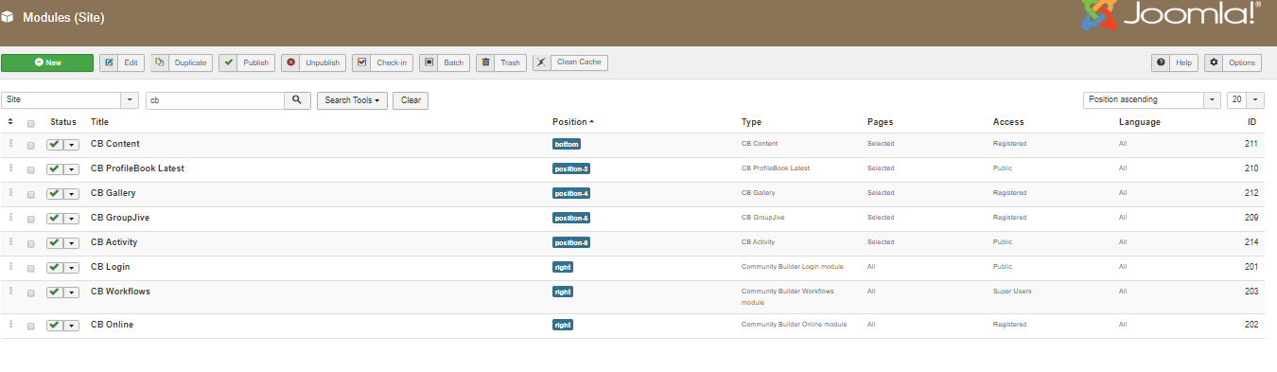Open the Help button
This screenshot has width=1277, height=372.
[1175, 62]
